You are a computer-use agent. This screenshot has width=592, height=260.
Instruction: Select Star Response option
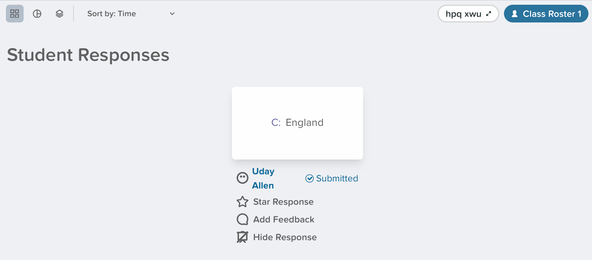(x=283, y=202)
